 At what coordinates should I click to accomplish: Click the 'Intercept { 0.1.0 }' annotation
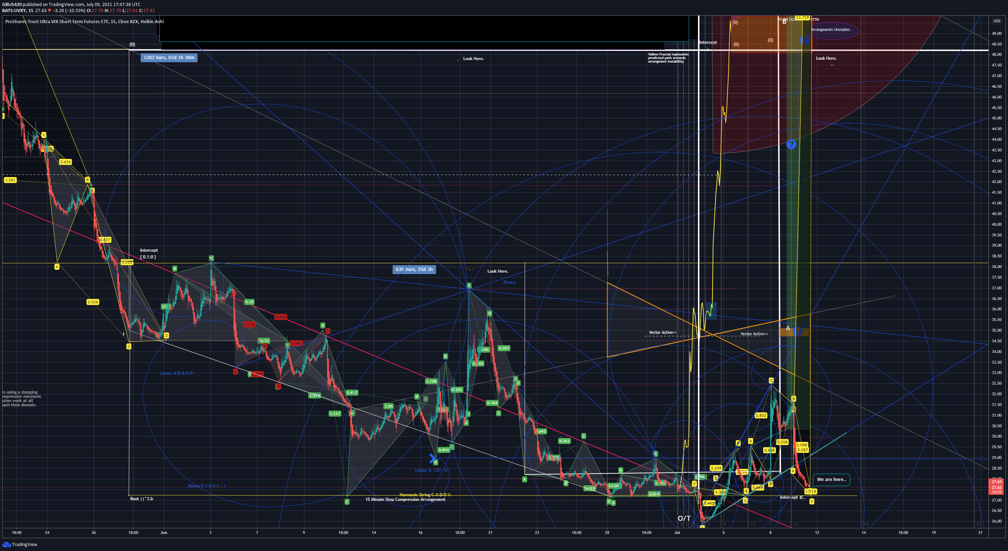click(148, 253)
